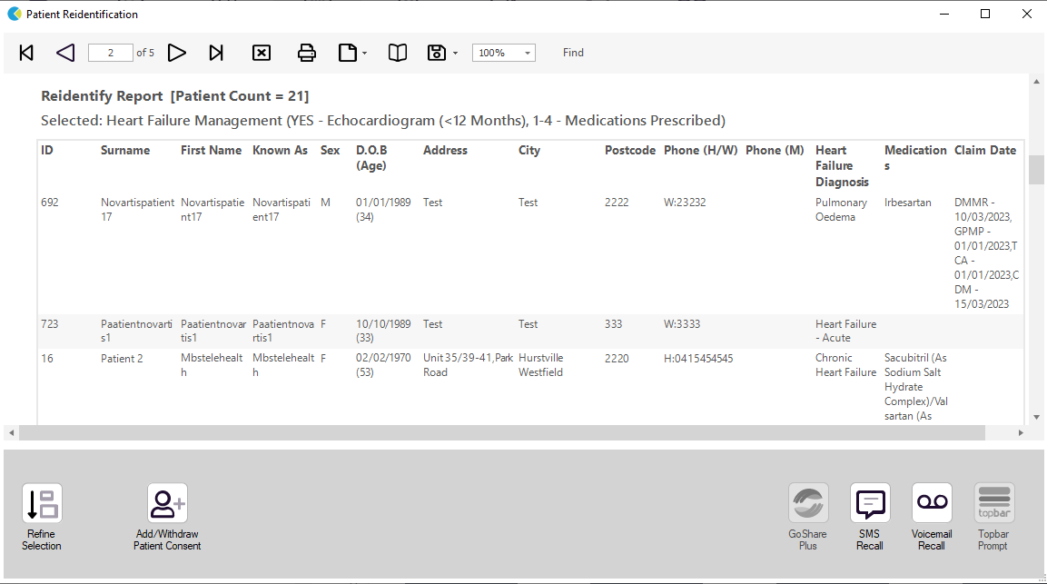Image resolution: width=1047 pixels, height=584 pixels.
Task: Click phone number W:23232
Action: click(x=685, y=203)
